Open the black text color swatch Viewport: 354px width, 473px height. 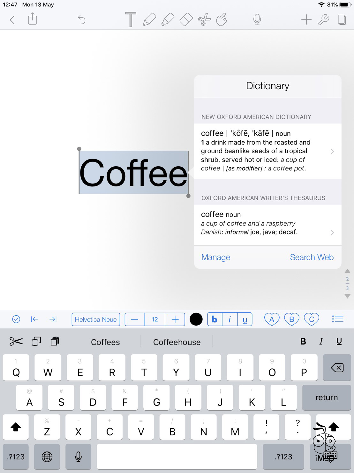coord(196,319)
